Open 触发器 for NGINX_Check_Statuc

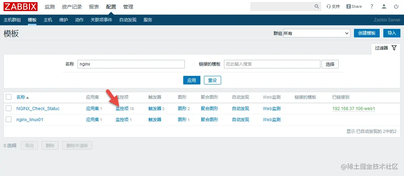point(155,109)
